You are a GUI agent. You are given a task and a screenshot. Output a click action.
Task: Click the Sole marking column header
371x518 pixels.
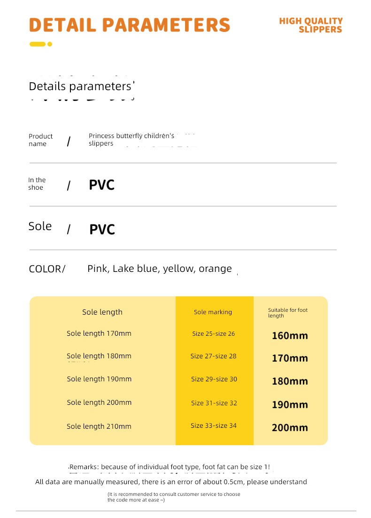(213, 312)
